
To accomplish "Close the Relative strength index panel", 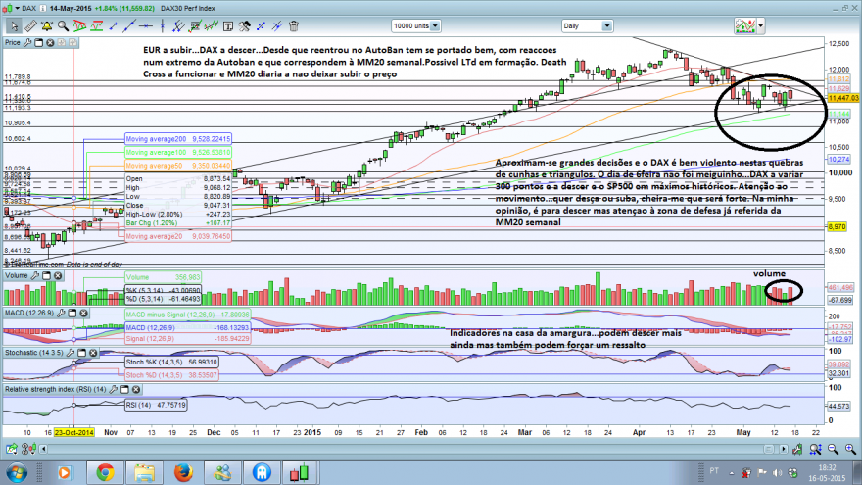I will click(136, 389).
